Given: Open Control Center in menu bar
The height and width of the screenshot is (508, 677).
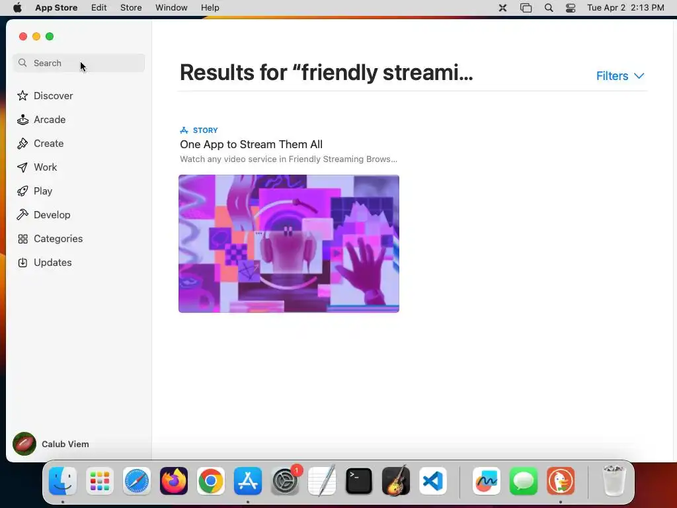Looking at the screenshot, I should tap(571, 8).
